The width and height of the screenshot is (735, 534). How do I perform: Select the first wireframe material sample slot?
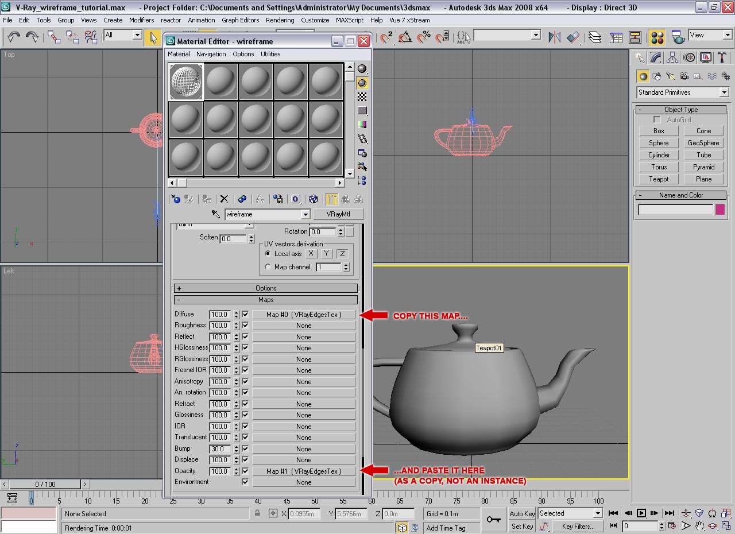[185, 80]
